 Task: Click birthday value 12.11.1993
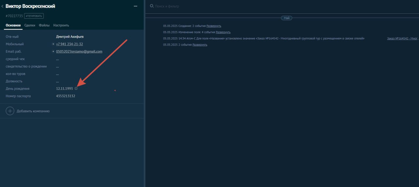click(x=64, y=89)
